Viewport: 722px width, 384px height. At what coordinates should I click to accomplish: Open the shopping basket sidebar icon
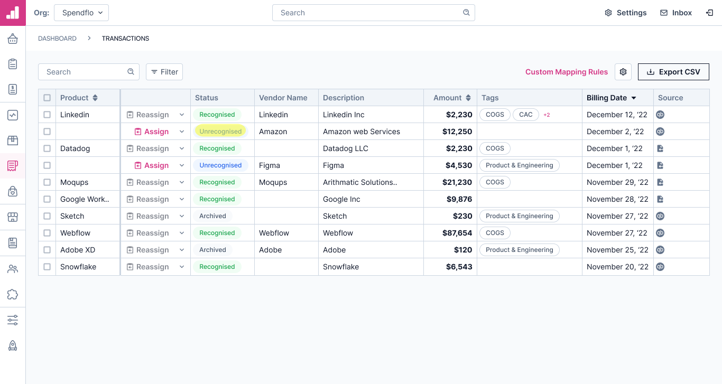(x=13, y=39)
